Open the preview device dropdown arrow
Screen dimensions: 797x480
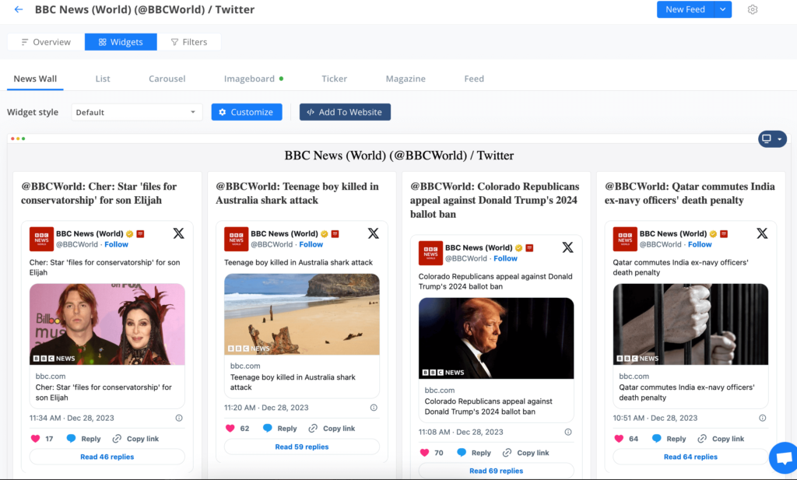[778, 138]
